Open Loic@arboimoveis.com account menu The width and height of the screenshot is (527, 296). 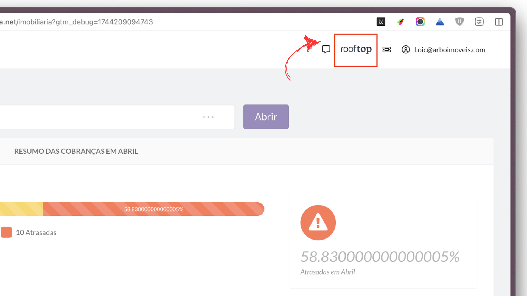point(450,50)
